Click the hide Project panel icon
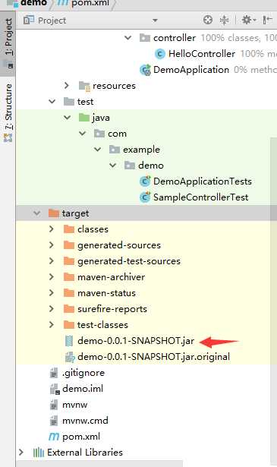Screen dimensions: 277x467 267,20
